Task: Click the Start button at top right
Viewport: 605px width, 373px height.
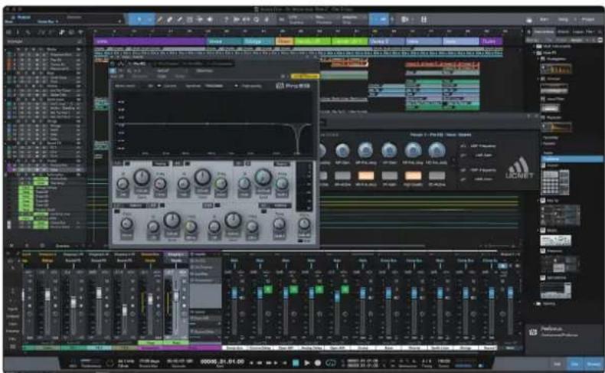Action: (544, 19)
